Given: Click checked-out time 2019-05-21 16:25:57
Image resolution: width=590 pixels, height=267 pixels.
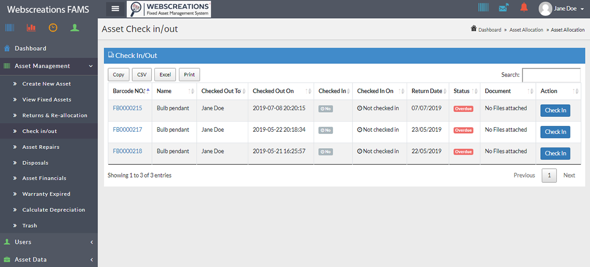Looking at the screenshot, I should pos(279,151).
